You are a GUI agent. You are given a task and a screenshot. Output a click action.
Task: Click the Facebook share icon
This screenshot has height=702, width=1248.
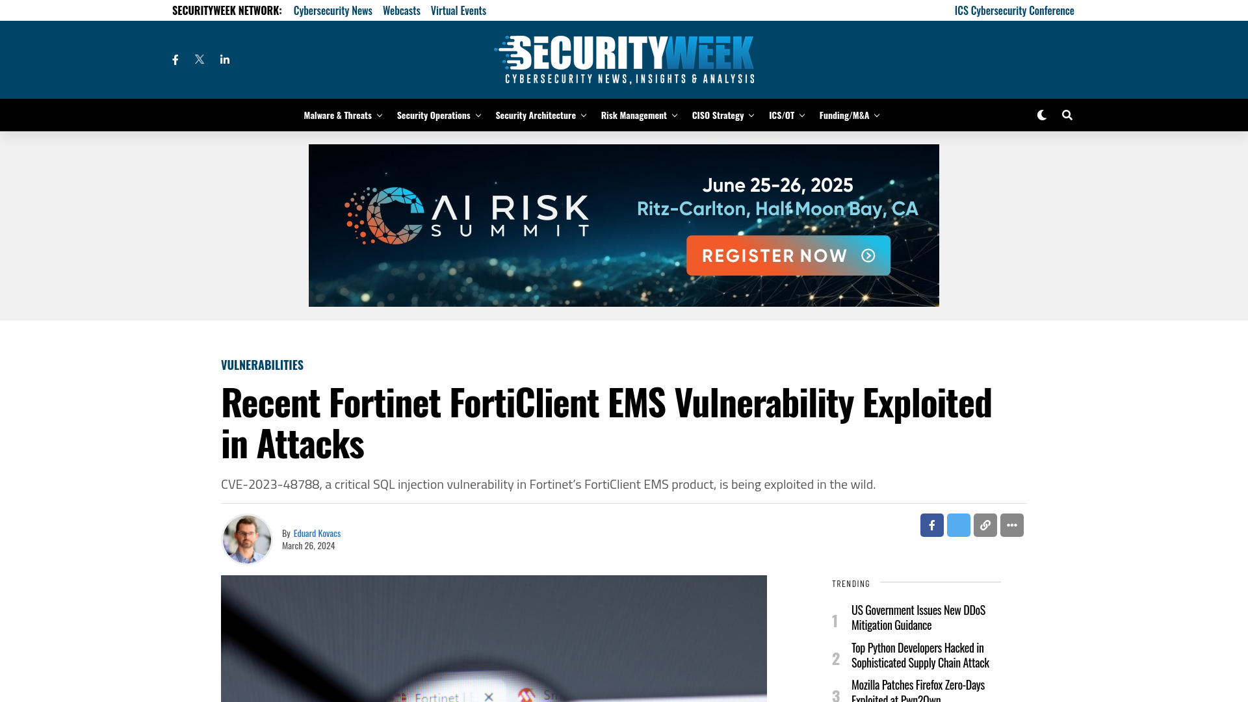[931, 525]
